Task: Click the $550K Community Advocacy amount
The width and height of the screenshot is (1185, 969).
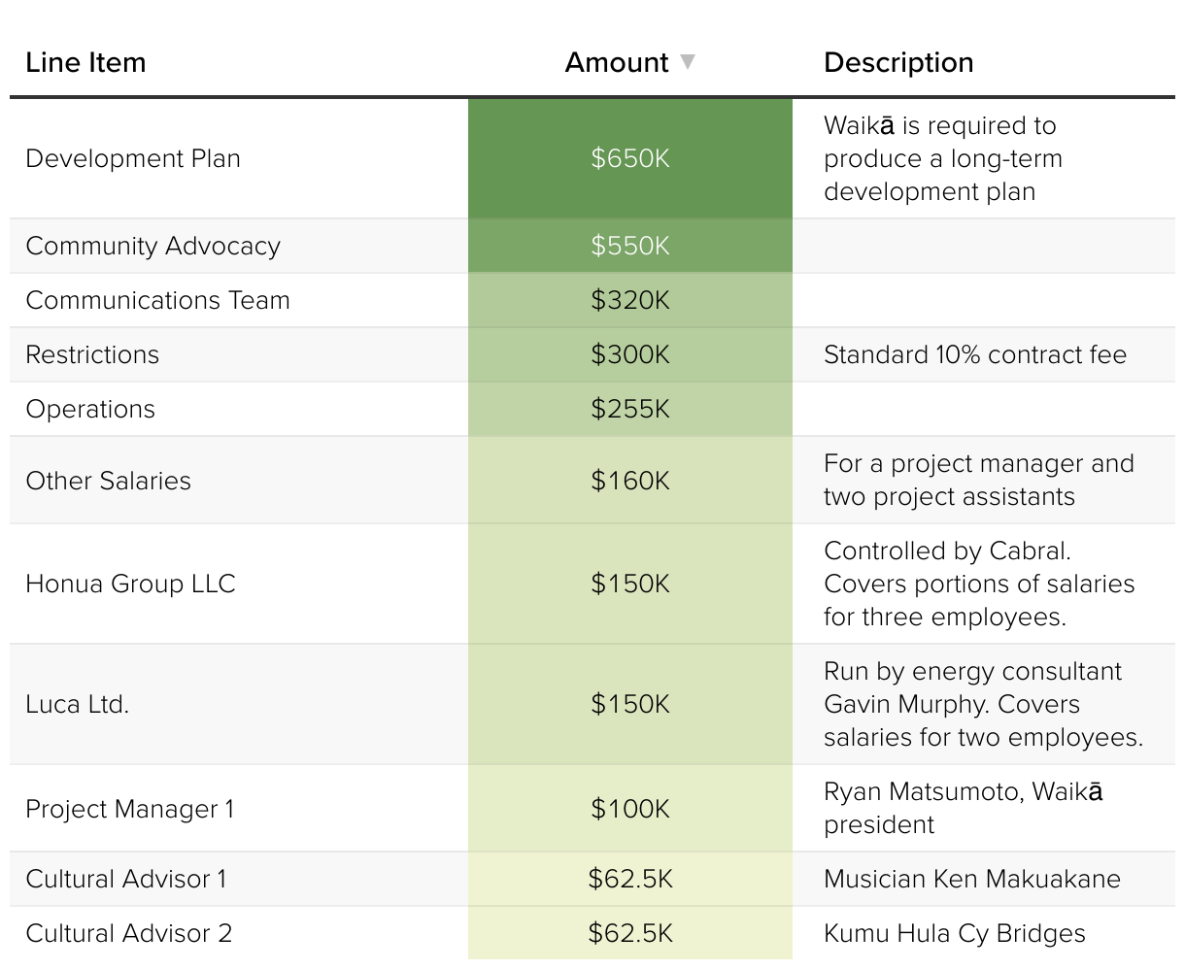Action: click(x=629, y=246)
